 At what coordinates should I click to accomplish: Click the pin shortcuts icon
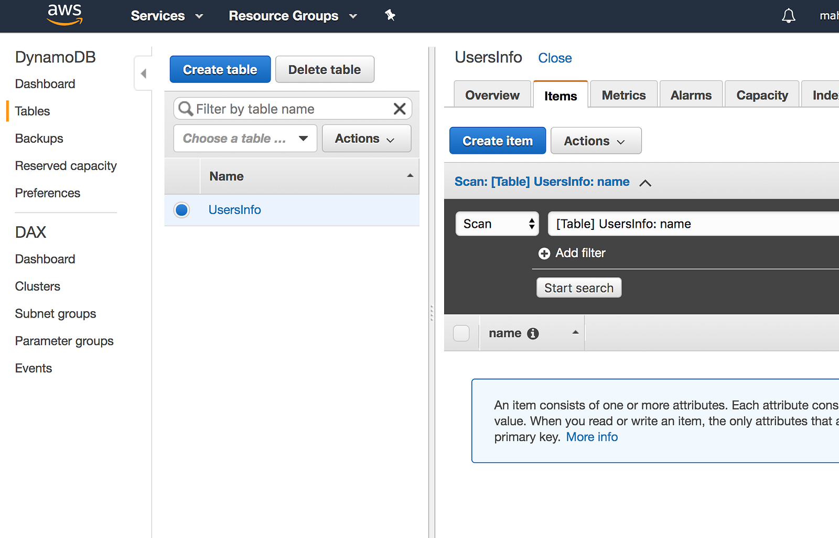390,15
